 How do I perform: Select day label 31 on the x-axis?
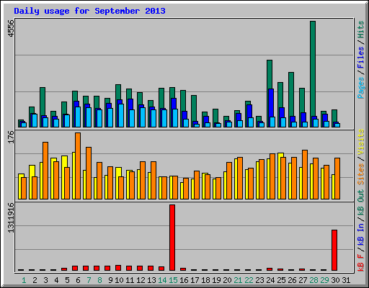[346, 280]
